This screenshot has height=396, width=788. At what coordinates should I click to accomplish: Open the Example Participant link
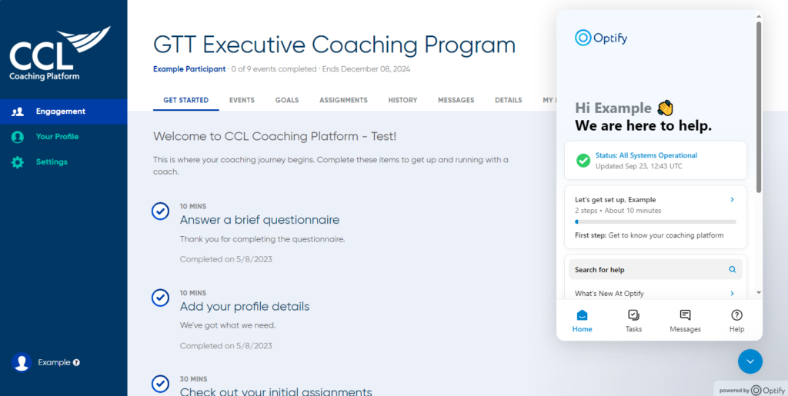coord(189,69)
